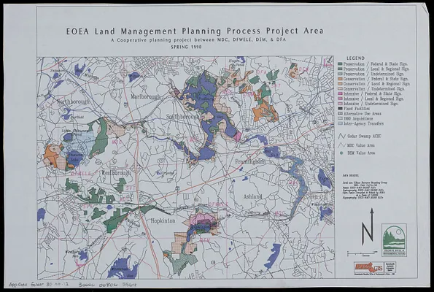Viewport: 434px width, 292px height.
Task: Click the pink DFWELE label near Westborough
Action: pyautogui.click(x=81, y=174)
